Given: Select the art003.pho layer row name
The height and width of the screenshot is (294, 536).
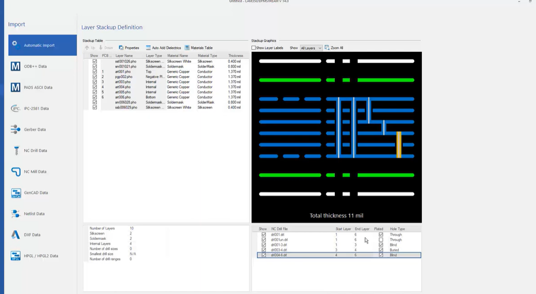Looking at the screenshot, I should (x=123, y=82).
